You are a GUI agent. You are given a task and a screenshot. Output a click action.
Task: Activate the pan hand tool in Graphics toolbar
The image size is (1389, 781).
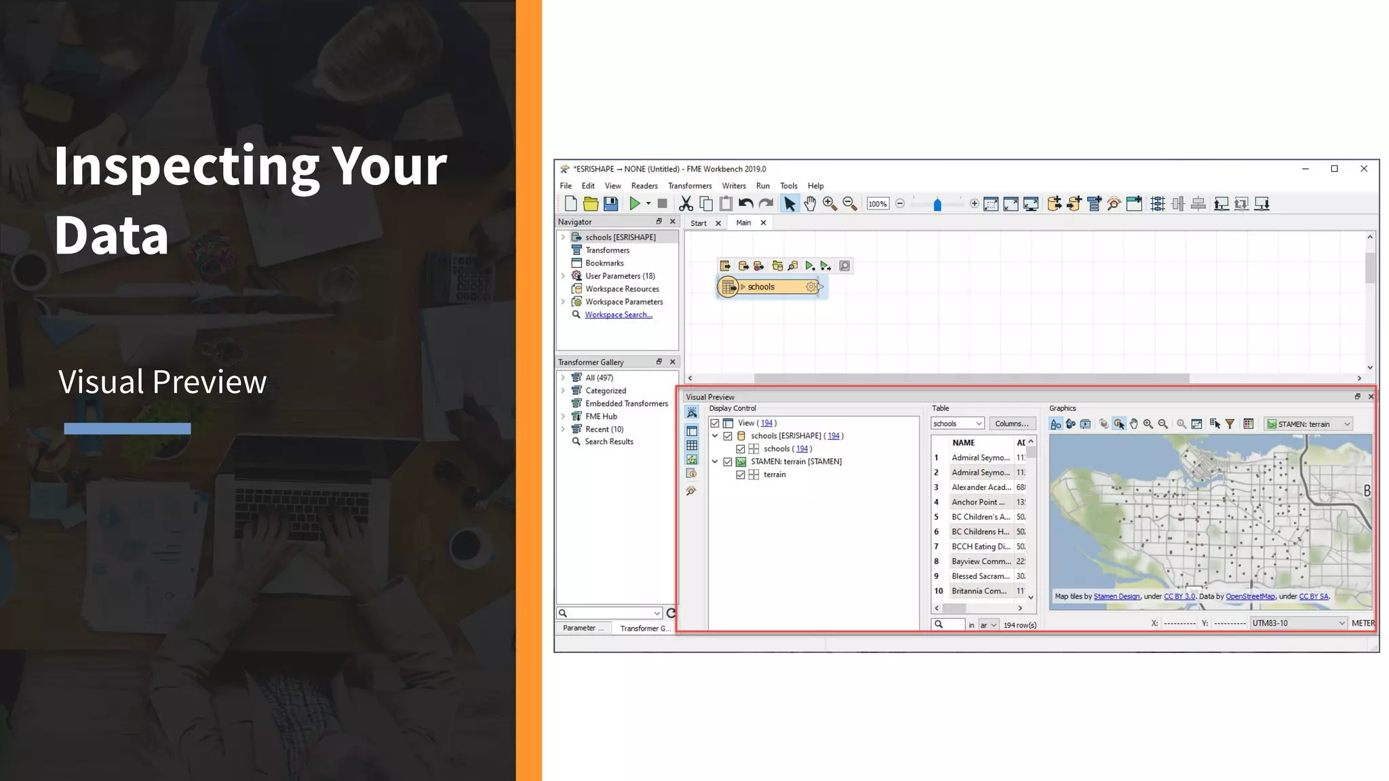point(1133,424)
